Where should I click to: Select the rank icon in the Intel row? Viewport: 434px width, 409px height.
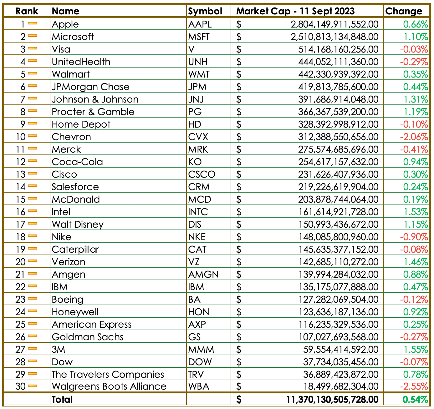33,211
